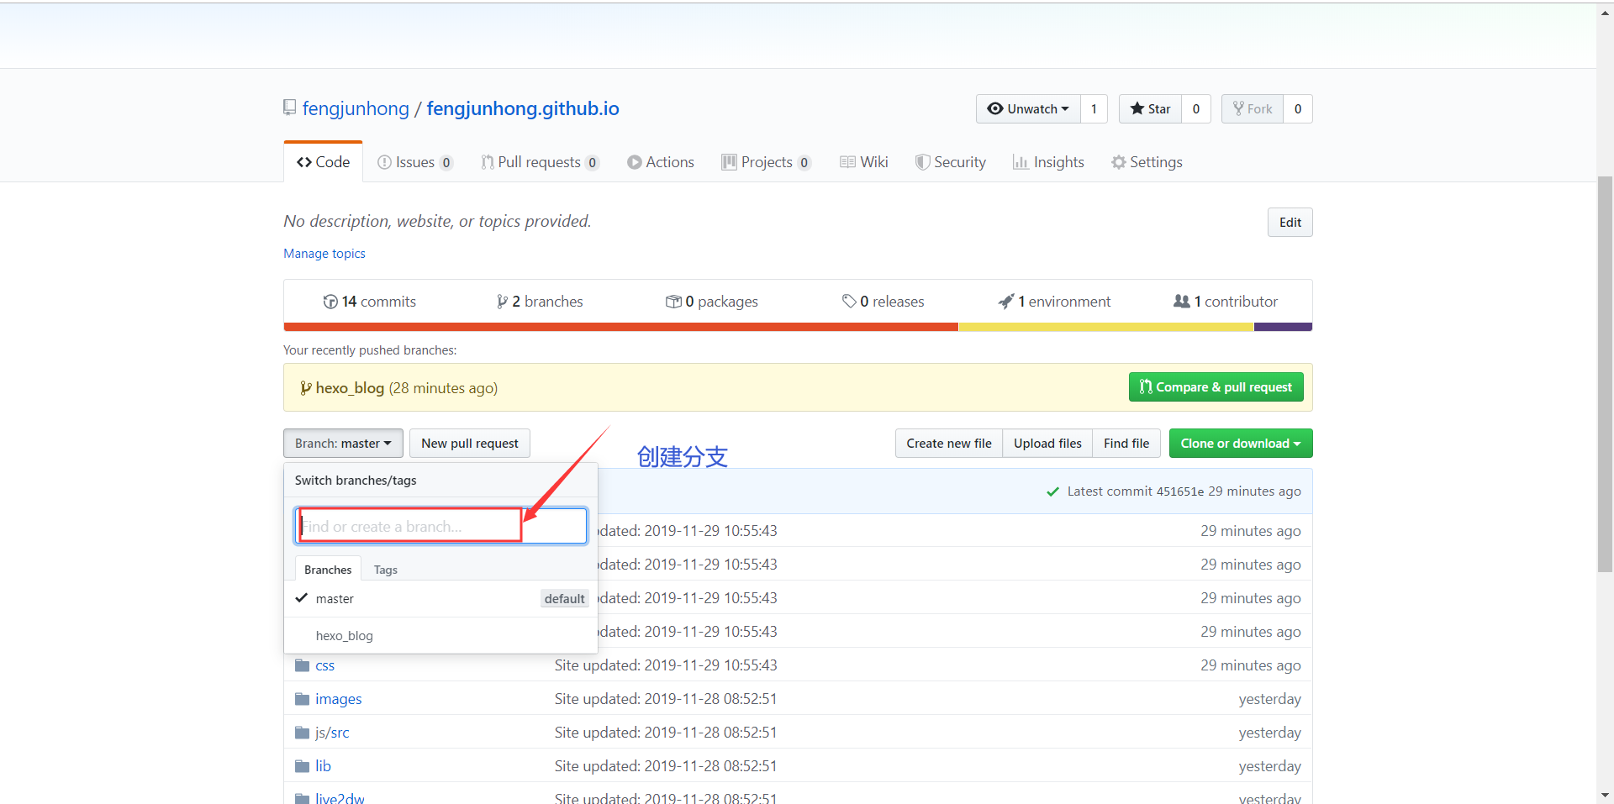The width and height of the screenshot is (1614, 804).
Task: Click the hexo_blog branch icon in banner
Action: [x=306, y=387]
